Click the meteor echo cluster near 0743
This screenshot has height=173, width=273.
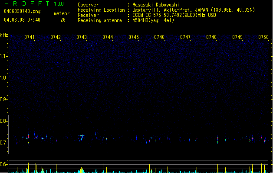point(81,138)
